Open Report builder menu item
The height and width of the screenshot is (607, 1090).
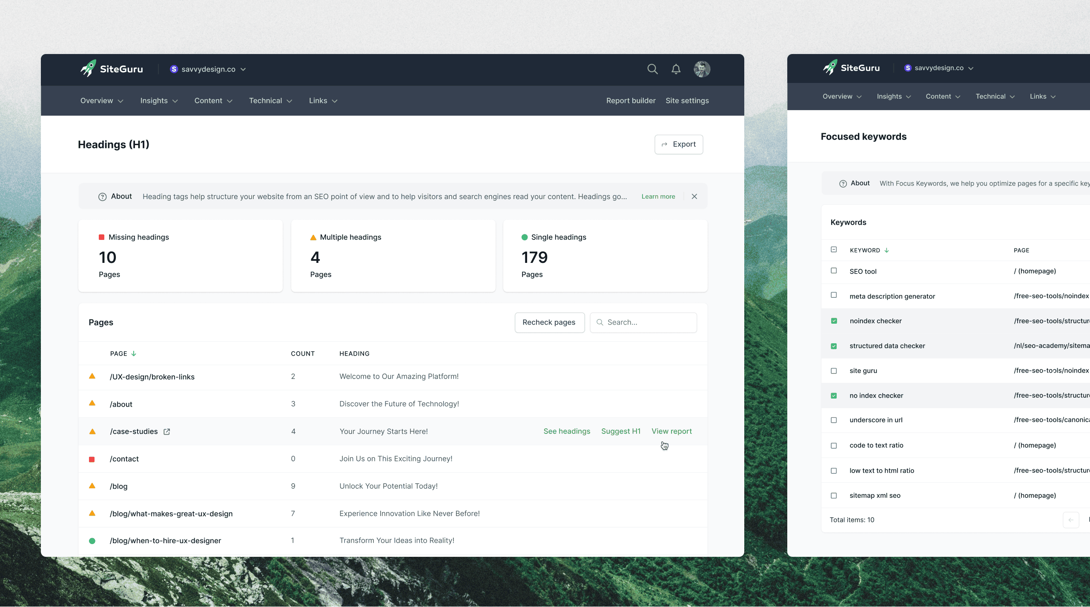point(631,101)
